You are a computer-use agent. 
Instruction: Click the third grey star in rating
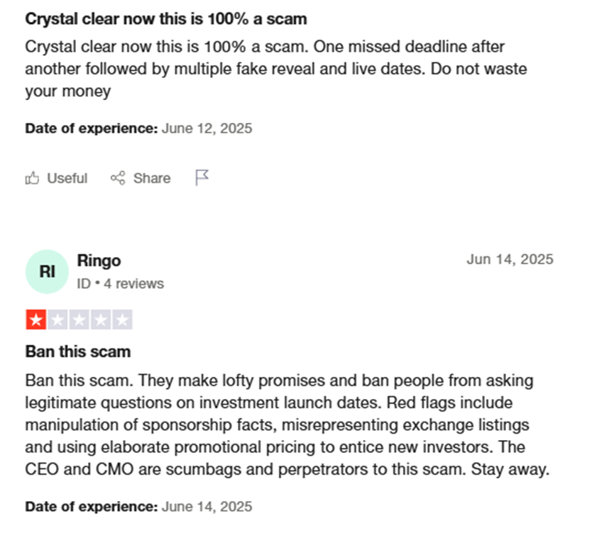pyautogui.click(x=79, y=319)
